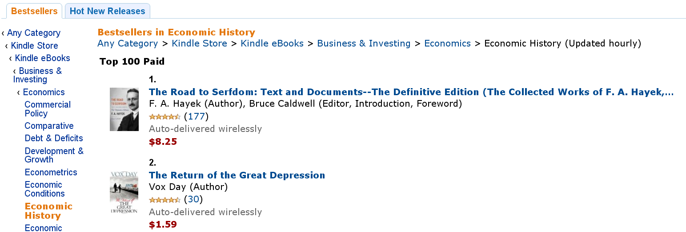Open The Return of the Great Depression title

coord(237,175)
